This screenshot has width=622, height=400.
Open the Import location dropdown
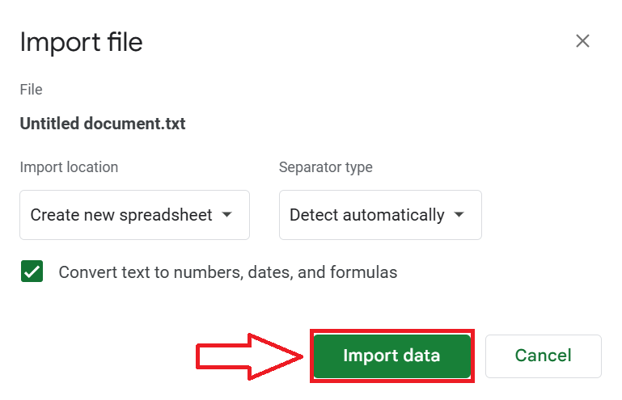point(134,215)
